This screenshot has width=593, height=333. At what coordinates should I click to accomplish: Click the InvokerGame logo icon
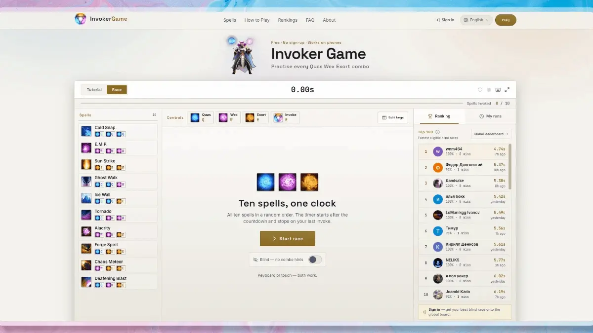click(x=80, y=19)
